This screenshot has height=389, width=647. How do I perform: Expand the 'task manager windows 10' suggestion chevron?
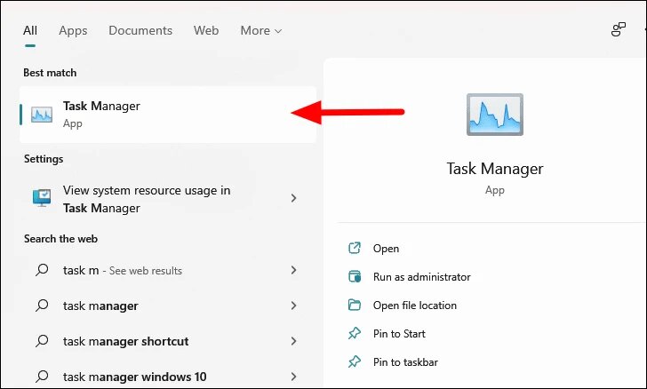click(293, 377)
